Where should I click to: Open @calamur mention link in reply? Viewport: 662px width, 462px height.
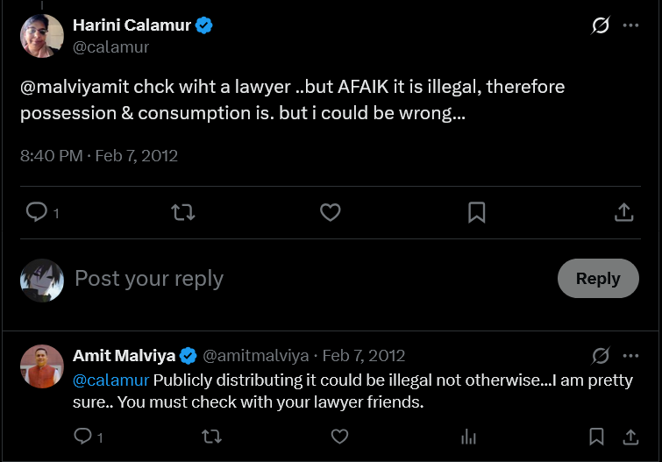point(111,380)
